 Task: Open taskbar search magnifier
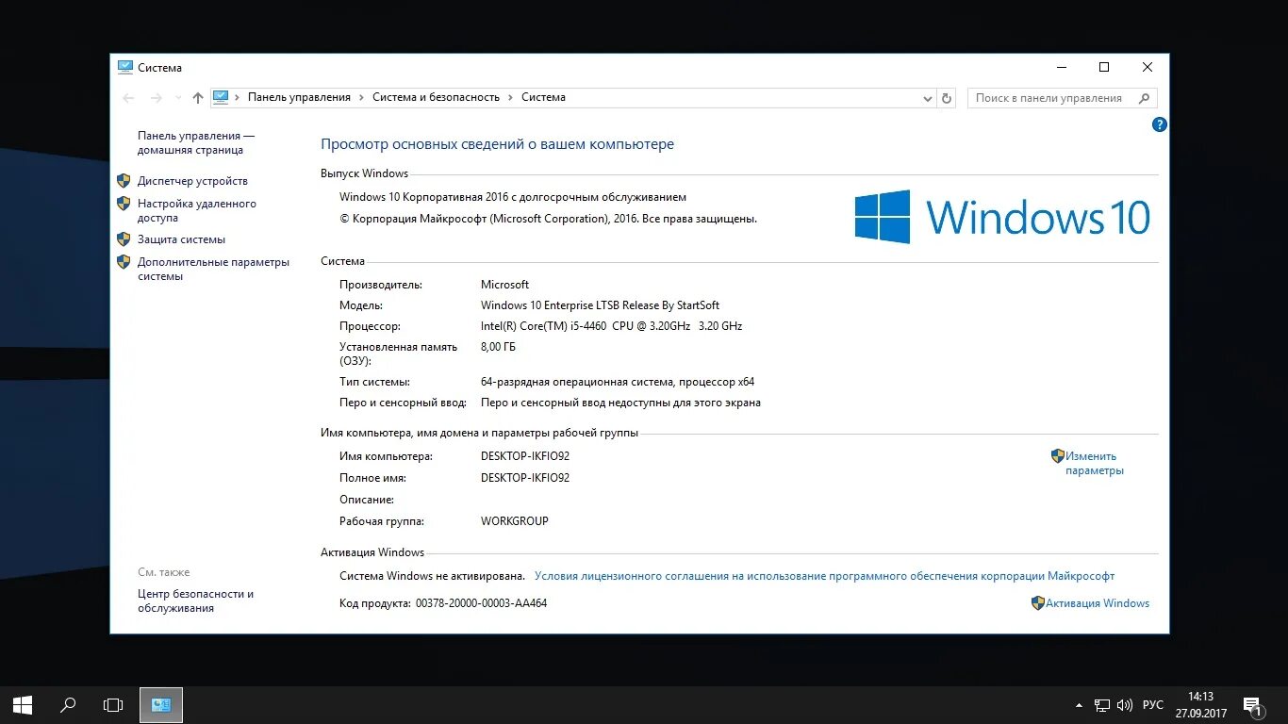point(68,704)
